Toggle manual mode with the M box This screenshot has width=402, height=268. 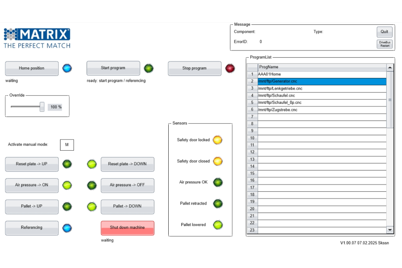(67, 145)
